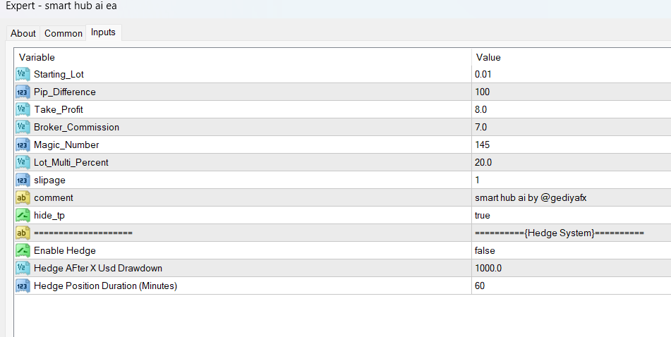Click the Pip_Difference integer icon

tap(22, 92)
